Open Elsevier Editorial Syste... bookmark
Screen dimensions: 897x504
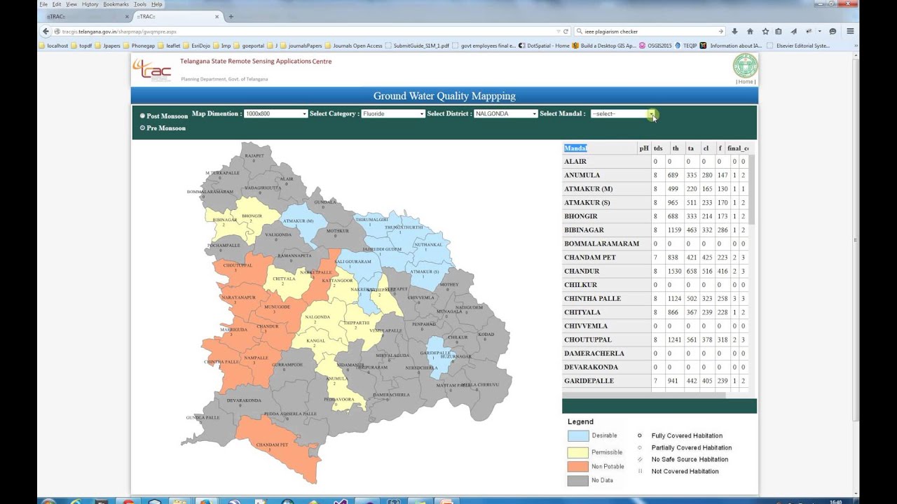(x=799, y=46)
